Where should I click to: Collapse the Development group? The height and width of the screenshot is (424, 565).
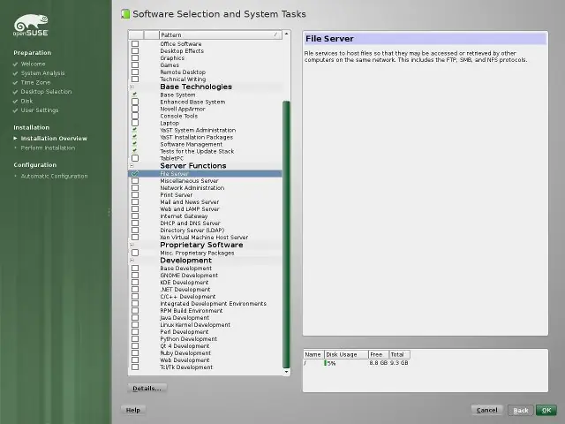[x=132, y=261]
